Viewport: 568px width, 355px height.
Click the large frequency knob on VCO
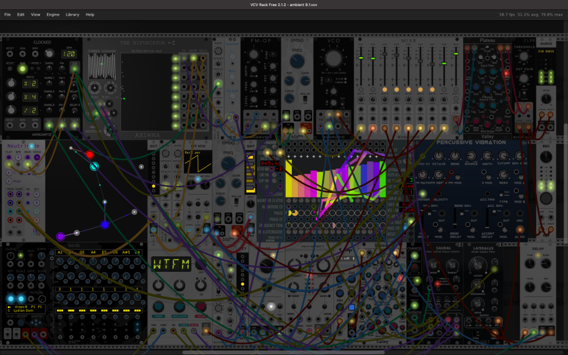pos(333,58)
